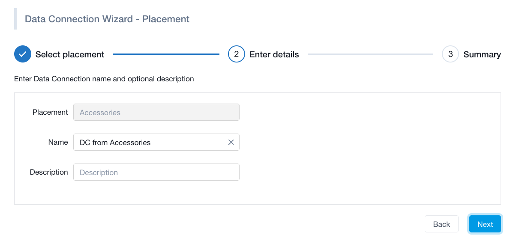Clear the Name field with X icon

click(x=231, y=142)
